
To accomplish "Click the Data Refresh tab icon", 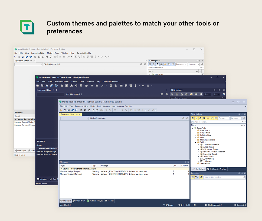I will (x=74, y=201).
